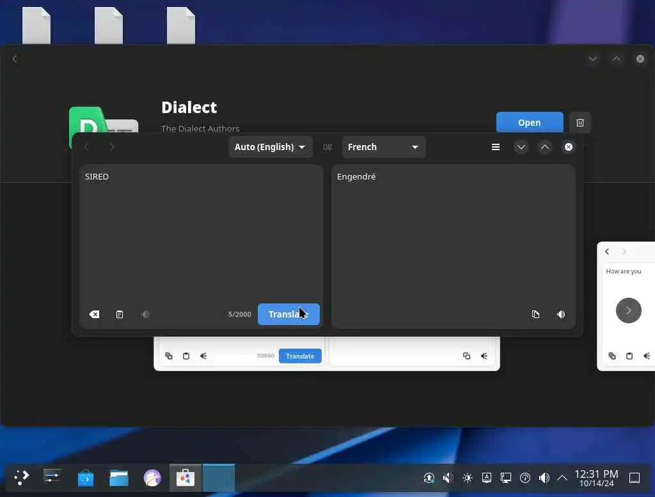
Task: Minimize the Dialect translator window
Action: click(521, 147)
